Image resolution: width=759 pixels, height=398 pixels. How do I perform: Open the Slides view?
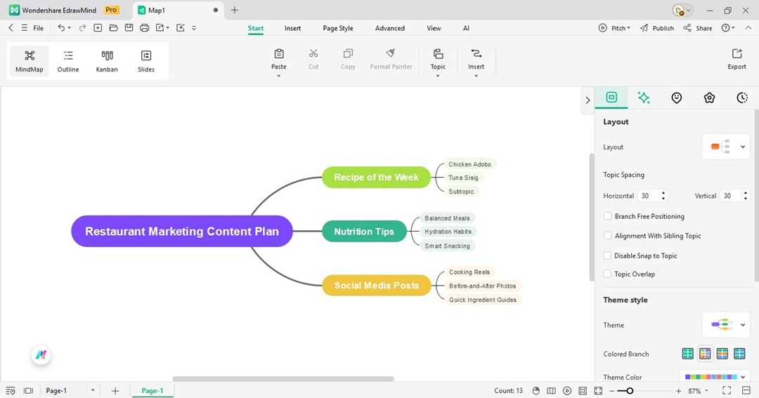click(x=145, y=61)
